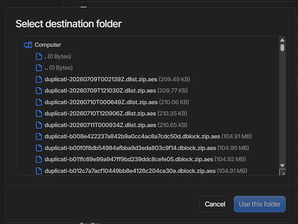Select duplicati-20260709T002139Z.dlist.zip.aes file name
Screen dimensions: 298x224
(101, 79)
